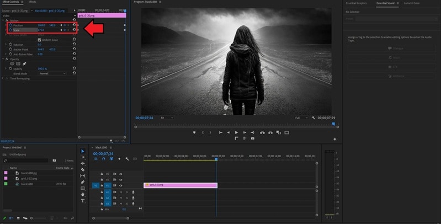Select the Slip tool
This screenshot has height=224, width=441.
[83, 175]
